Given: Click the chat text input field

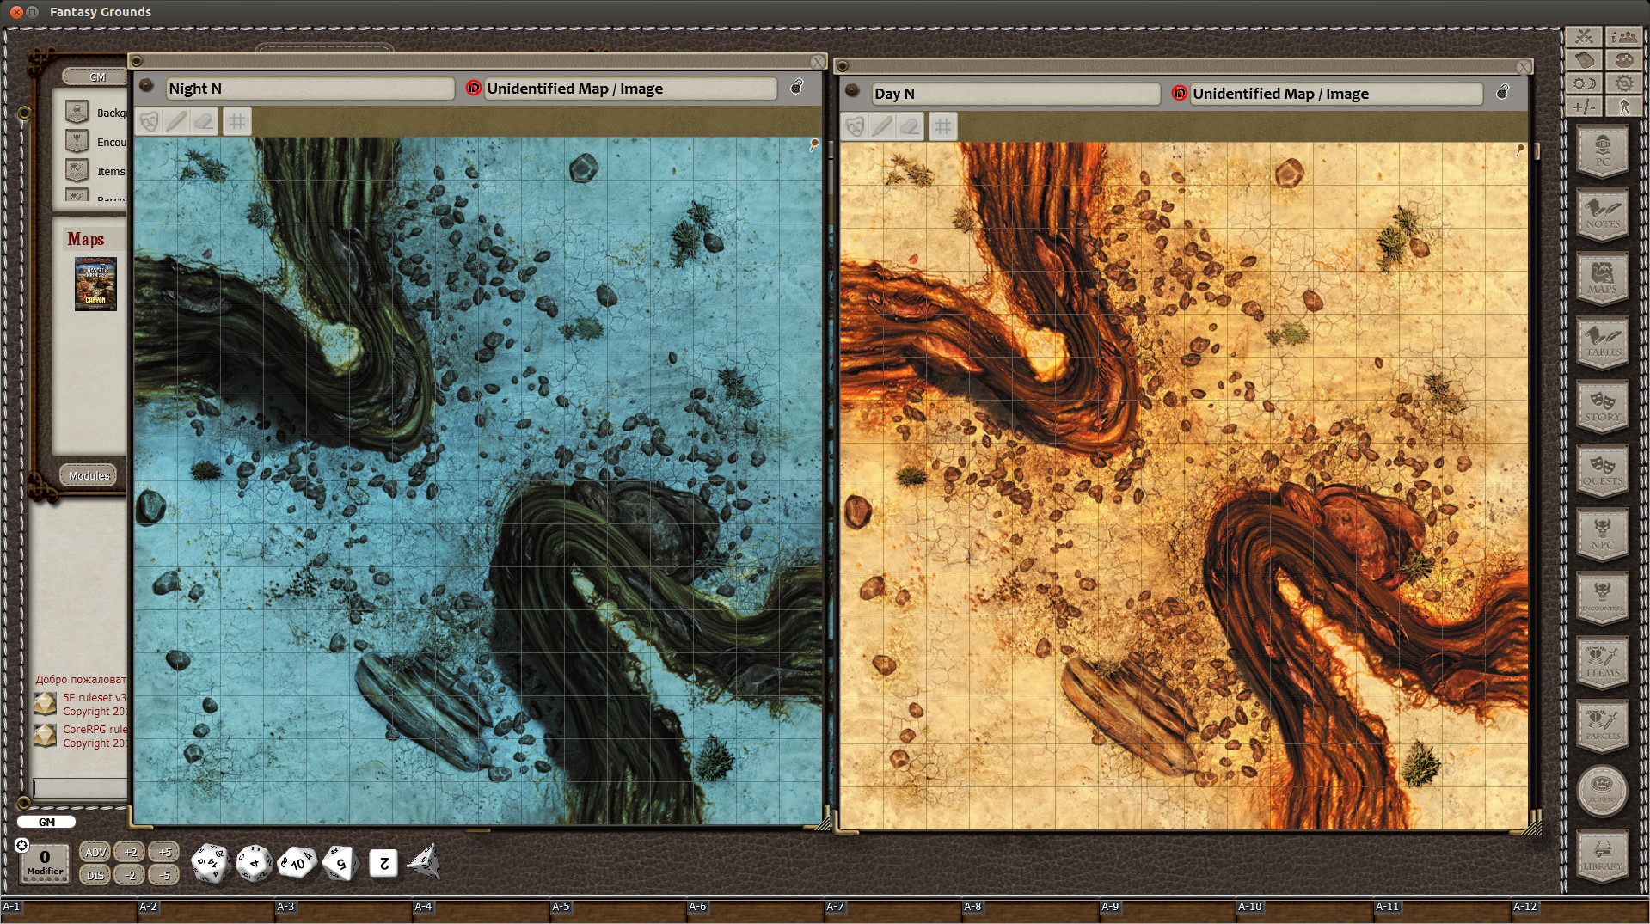Looking at the screenshot, I should 79,788.
